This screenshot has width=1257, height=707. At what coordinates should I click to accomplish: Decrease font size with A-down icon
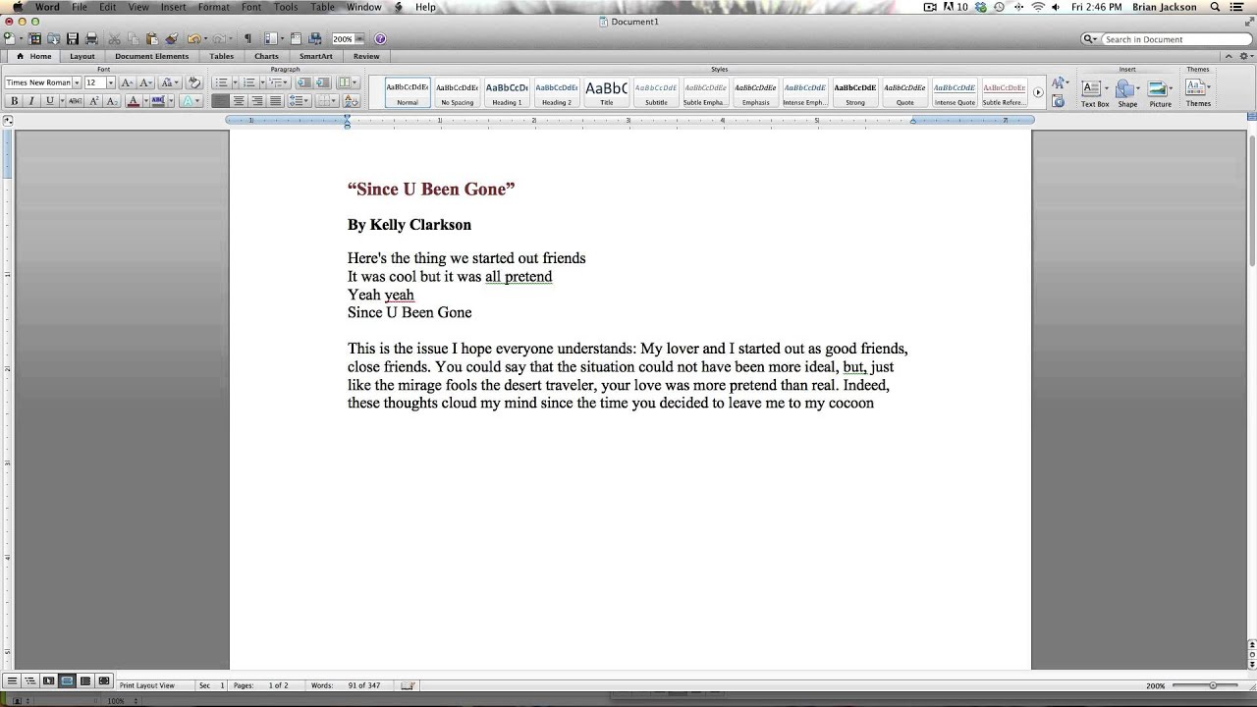click(x=145, y=82)
